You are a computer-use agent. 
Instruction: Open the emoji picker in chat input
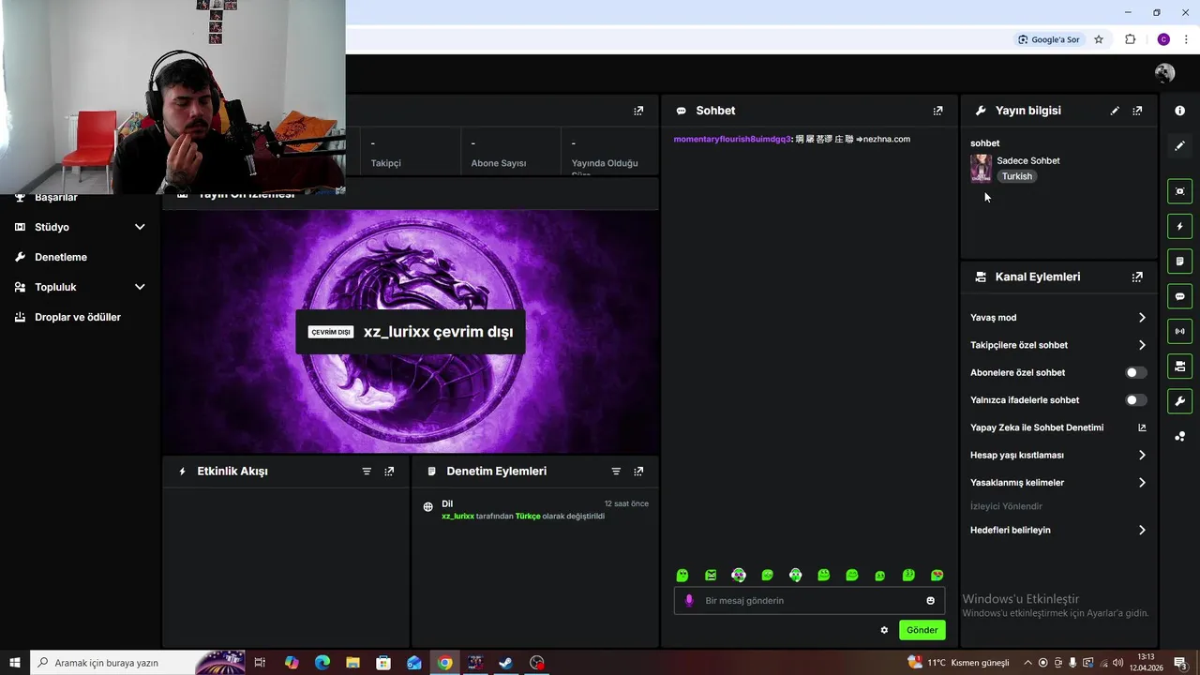[x=930, y=601]
